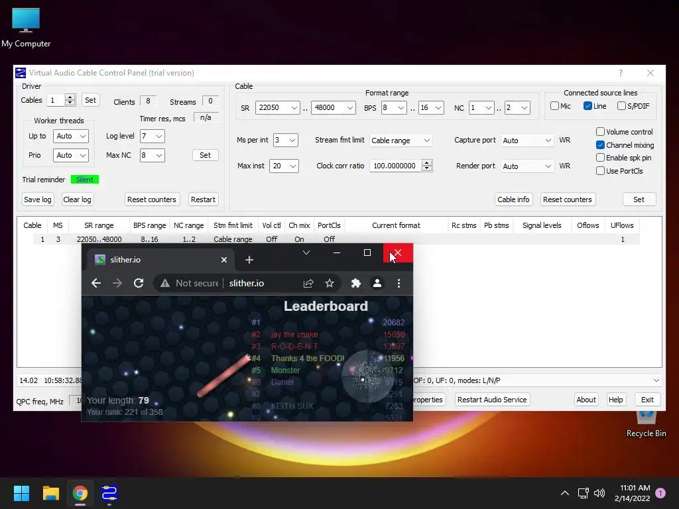Close the slither.io tab
This screenshot has height=509, width=679.
tap(224, 260)
